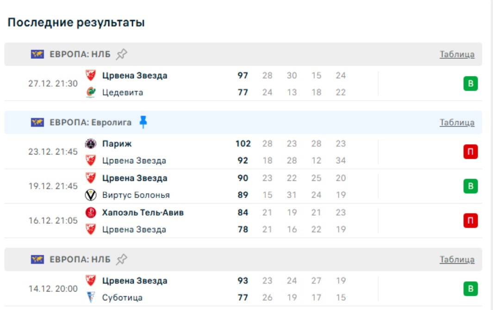Unpin the ЕВРОПА: Евролига league
Image resolution: width=493 pixels, height=310 pixels.
coord(143,122)
